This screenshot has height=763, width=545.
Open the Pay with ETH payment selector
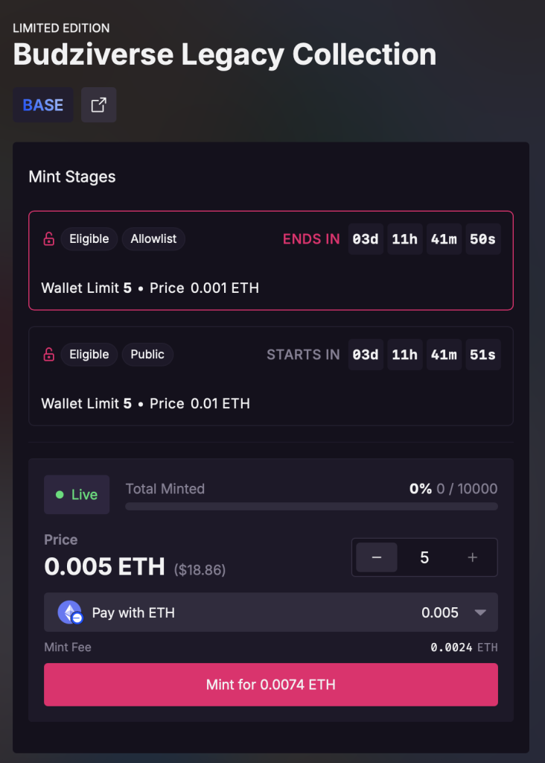[271, 612]
